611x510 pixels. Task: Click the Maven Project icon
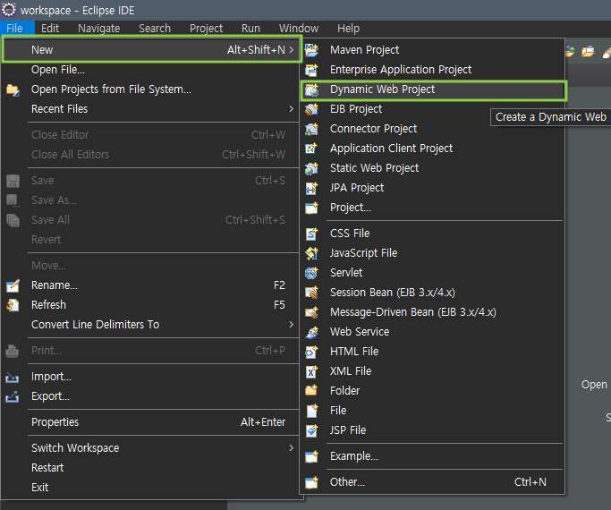pyautogui.click(x=311, y=50)
